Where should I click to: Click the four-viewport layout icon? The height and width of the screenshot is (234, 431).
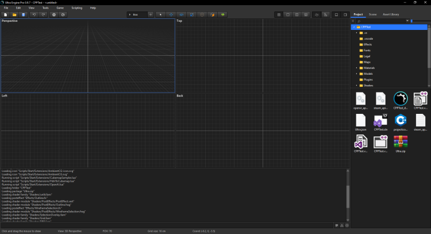[x=279, y=14]
